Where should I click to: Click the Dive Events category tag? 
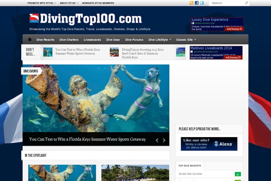31,71
